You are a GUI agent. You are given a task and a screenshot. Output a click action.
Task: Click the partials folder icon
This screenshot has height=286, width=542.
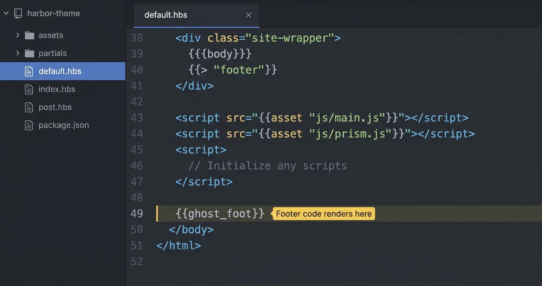[x=30, y=53]
